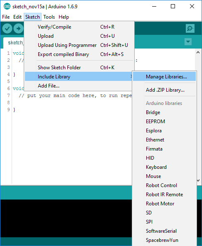202x246 pixels.
Task: Include the Ethernet library
Action: click(x=164, y=140)
